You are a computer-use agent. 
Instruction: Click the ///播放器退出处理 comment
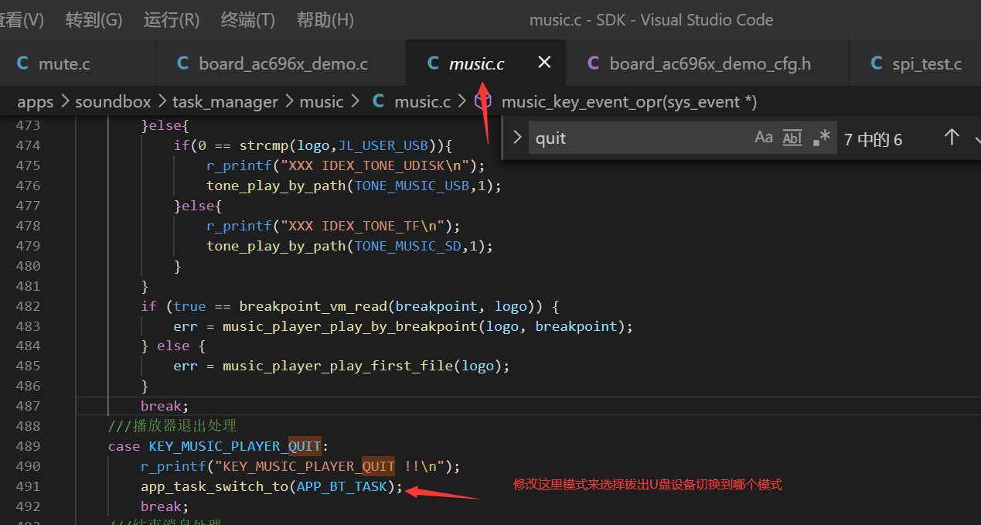pos(172,426)
